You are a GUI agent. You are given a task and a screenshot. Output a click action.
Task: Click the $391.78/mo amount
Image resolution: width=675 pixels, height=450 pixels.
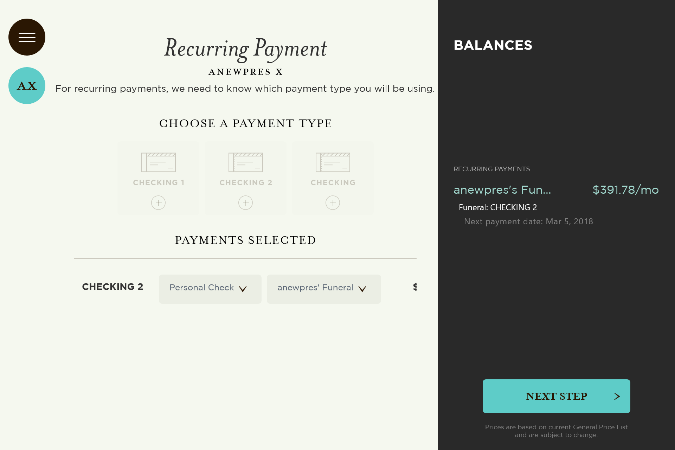625,190
